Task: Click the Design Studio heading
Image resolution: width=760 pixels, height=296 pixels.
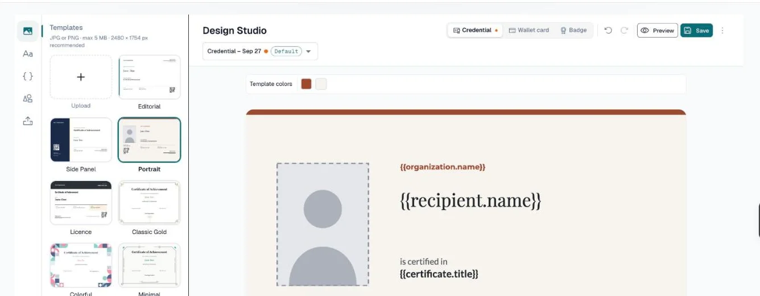Action: (x=234, y=31)
